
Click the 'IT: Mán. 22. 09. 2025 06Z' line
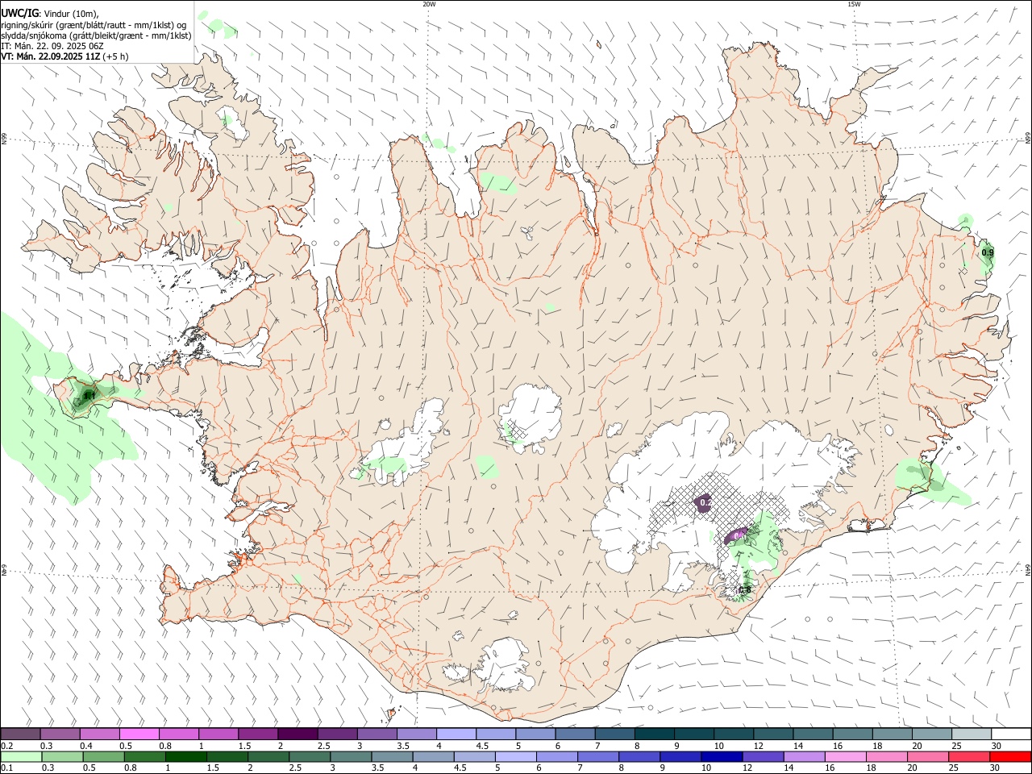point(52,46)
